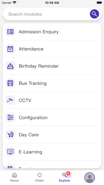
Task: Open the Configuration module
Action: [x=52, y=117]
